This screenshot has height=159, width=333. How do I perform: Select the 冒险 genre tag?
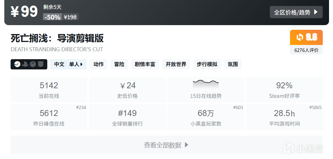pos(119,64)
